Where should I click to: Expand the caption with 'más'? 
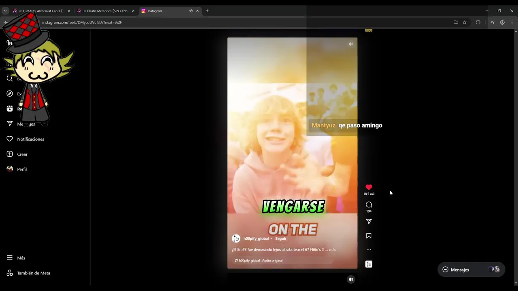333,249
